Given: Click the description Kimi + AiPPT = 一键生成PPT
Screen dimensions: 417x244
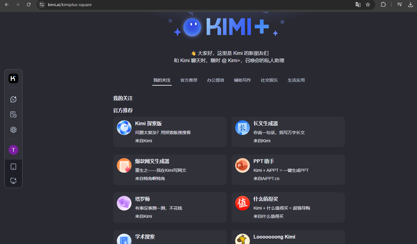Looking at the screenshot, I should pos(281,170).
